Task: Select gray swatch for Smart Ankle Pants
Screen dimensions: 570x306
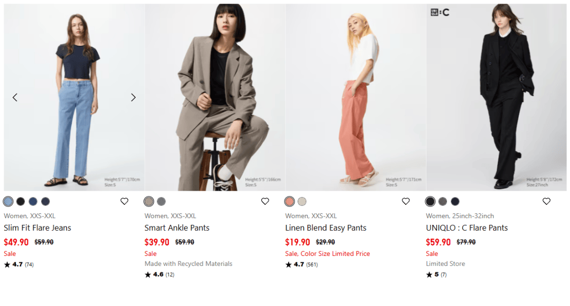Action: [161, 201]
